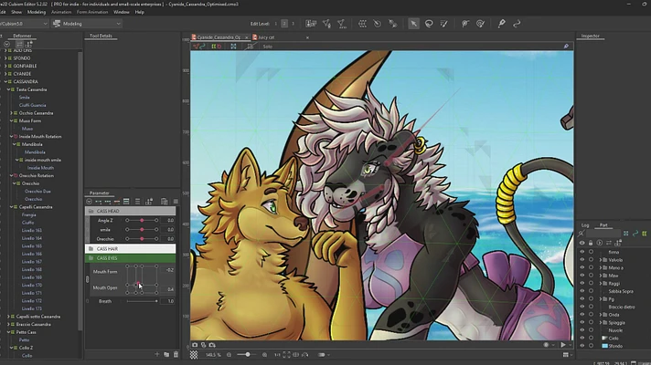The width and height of the screenshot is (651, 365).
Task: Click the play button below canvas
Action: click(x=563, y=345)
